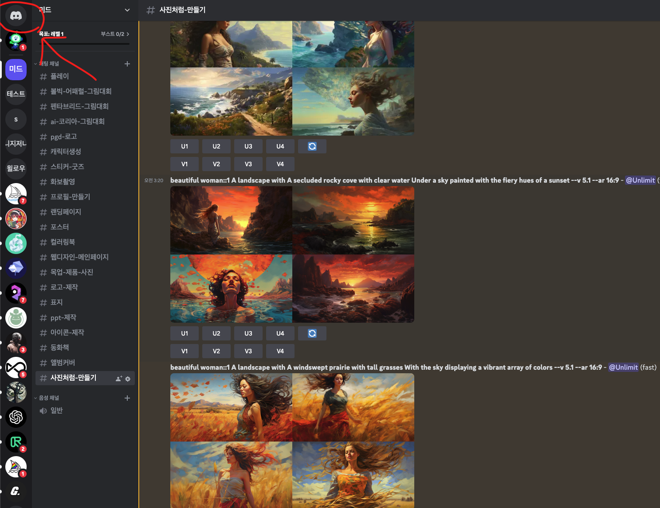The width and height of the screenshot is (660, 508).
Task: Add a channel to 음성 채널 category
Action: (x=127, y=398)
